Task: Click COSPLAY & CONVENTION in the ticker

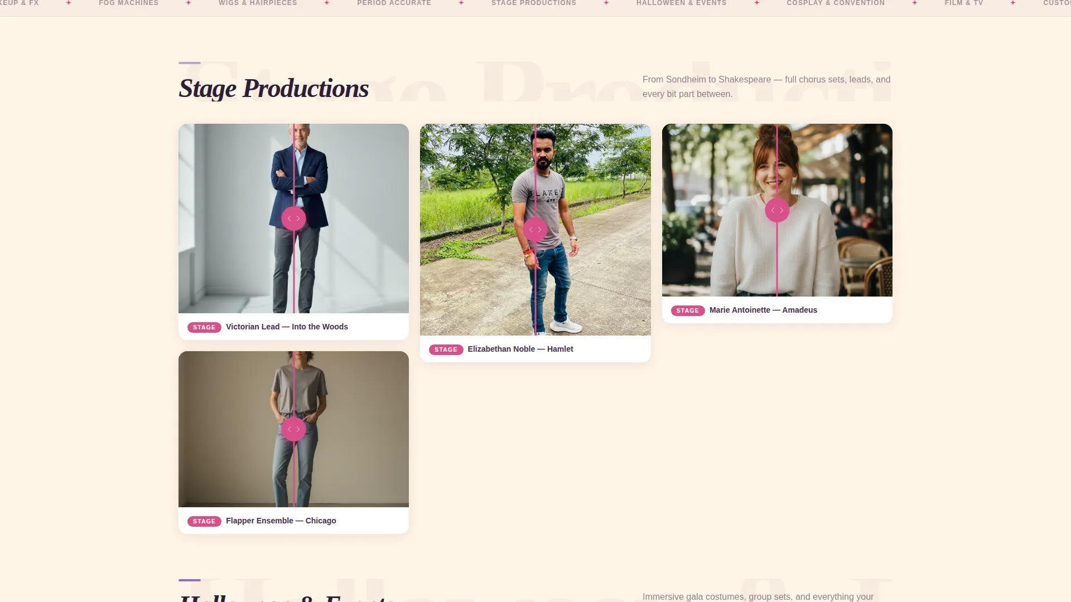Action: point(836,3)
